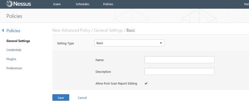Click into the Description input field
This screenshot has width=249, height=112.
[x=179, y=71]
